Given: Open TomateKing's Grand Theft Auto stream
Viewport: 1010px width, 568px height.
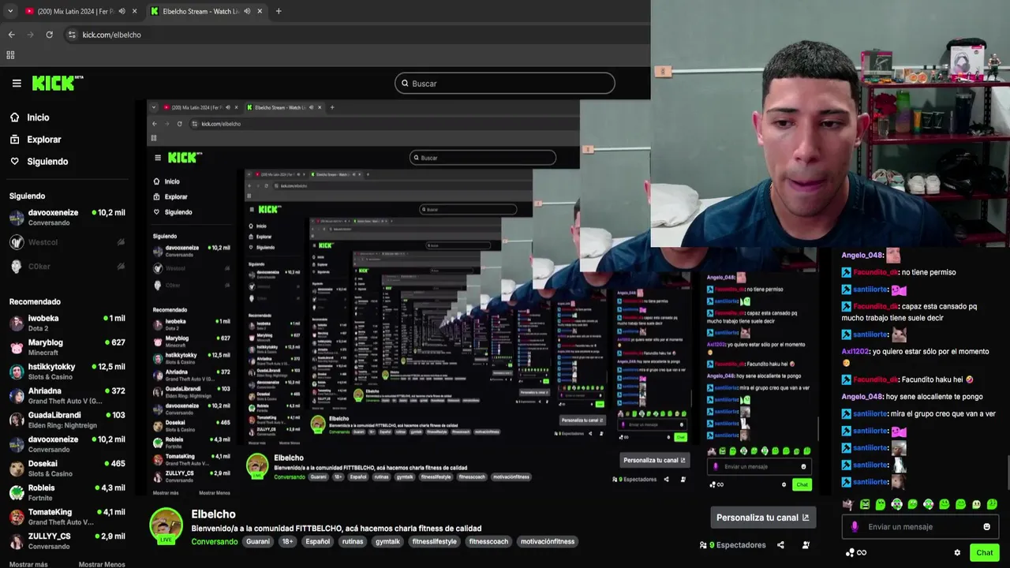Looking at the screenshot, I should click(x=67, y=517).
